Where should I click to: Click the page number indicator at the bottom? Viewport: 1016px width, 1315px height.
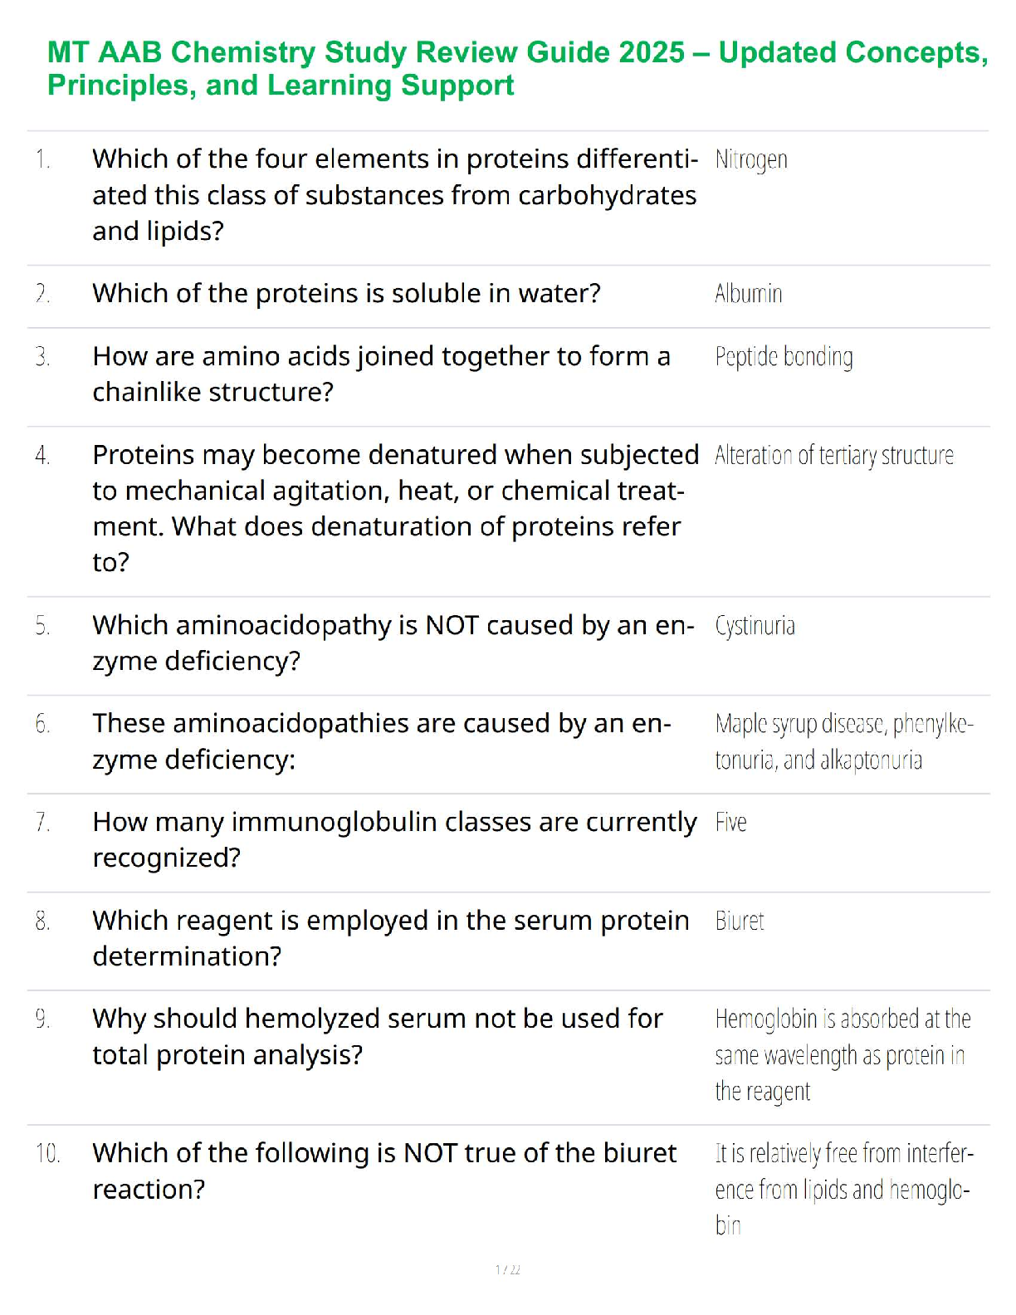coord(508,1269)
